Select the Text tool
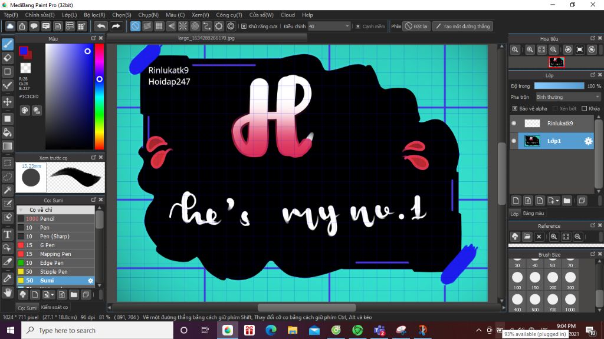This screenshot has height=339, width=604. (8, 234)
